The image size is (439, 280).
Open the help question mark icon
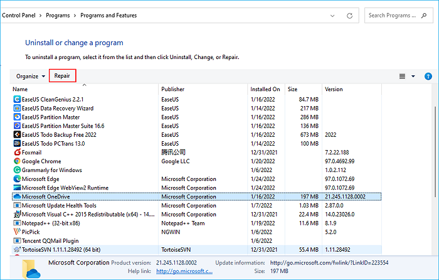coord(428,76)
